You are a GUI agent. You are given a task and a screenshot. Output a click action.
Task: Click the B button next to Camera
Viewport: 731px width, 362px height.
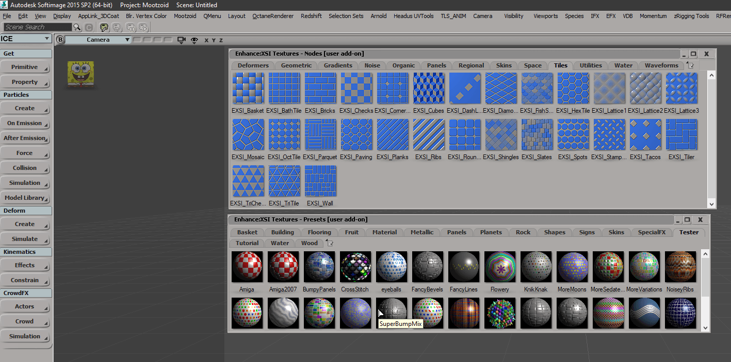click(x=60, y=40)
